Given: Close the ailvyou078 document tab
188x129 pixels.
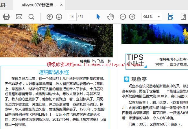Looking at the screenshot, I should point(61,5).
